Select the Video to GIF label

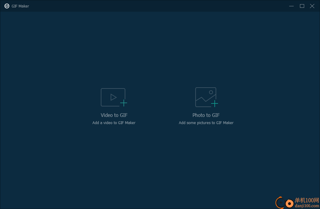(x=114, y=115)
